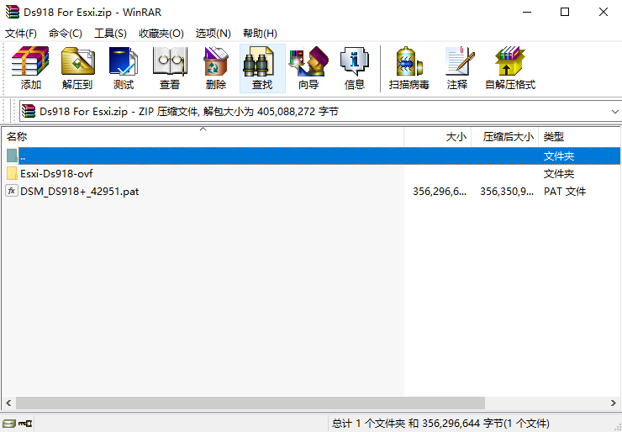
Task: Click the horizontal scrollbar thumb
Action: tap(250, 403)
